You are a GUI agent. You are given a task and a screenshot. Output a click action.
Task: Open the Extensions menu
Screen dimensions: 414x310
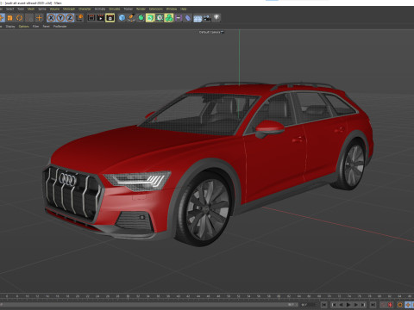coord(156,9)
